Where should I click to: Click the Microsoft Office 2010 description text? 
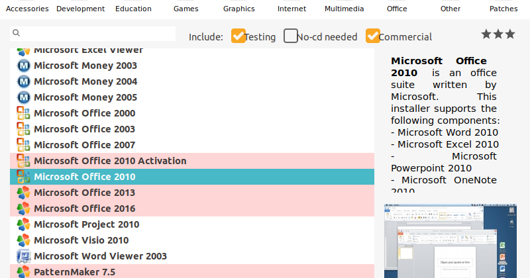(x=445, y=124)
